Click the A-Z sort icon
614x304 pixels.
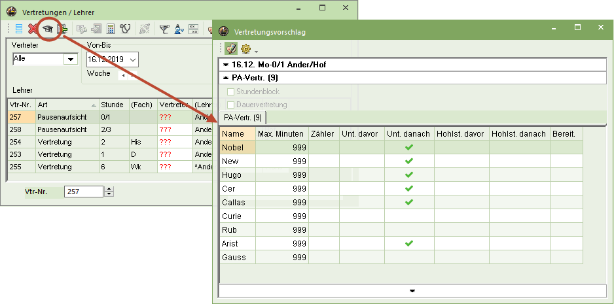click(x=179, y=29)
